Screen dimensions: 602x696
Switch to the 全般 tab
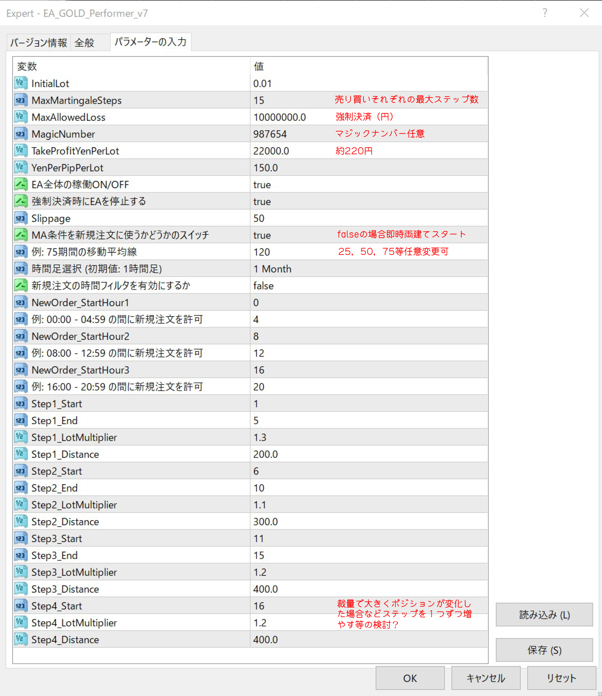pos(85,43)
